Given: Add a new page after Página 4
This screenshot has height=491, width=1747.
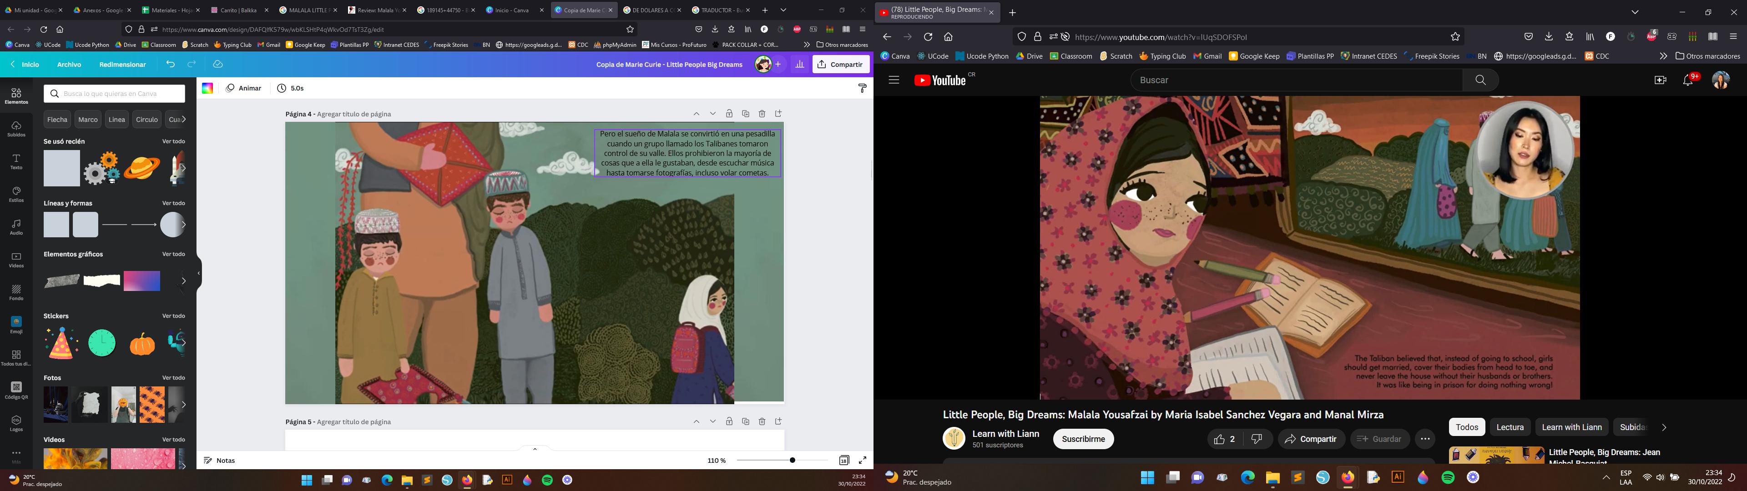Looking at the screenshot, I should (x=778, y=114).
